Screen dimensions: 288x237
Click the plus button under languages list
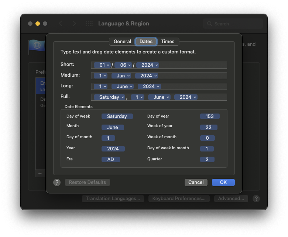[x=40, y=173]
